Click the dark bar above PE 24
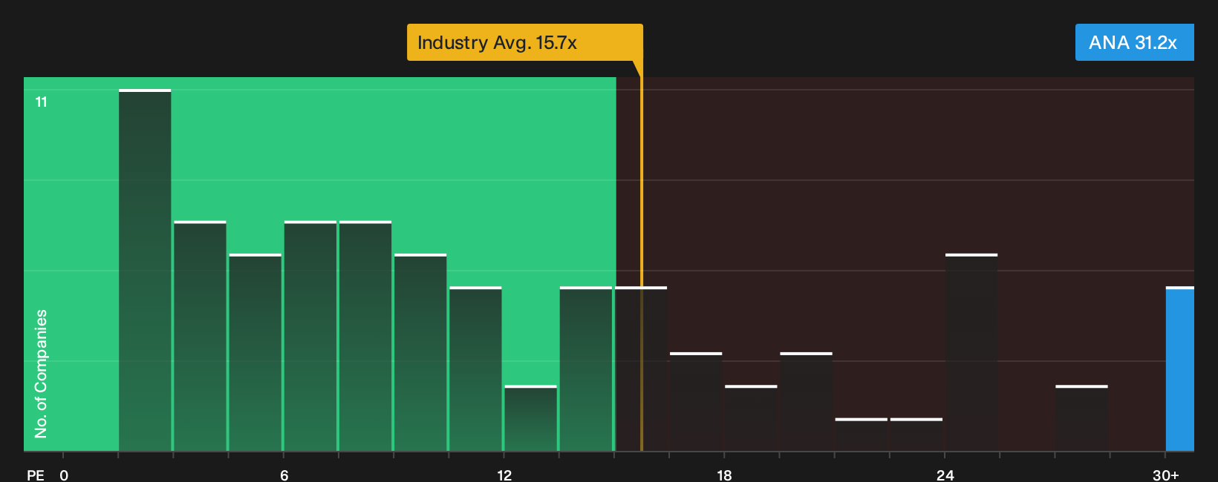Image resolution: width=1218 pixels, height=482 pixels. (971, 352)
